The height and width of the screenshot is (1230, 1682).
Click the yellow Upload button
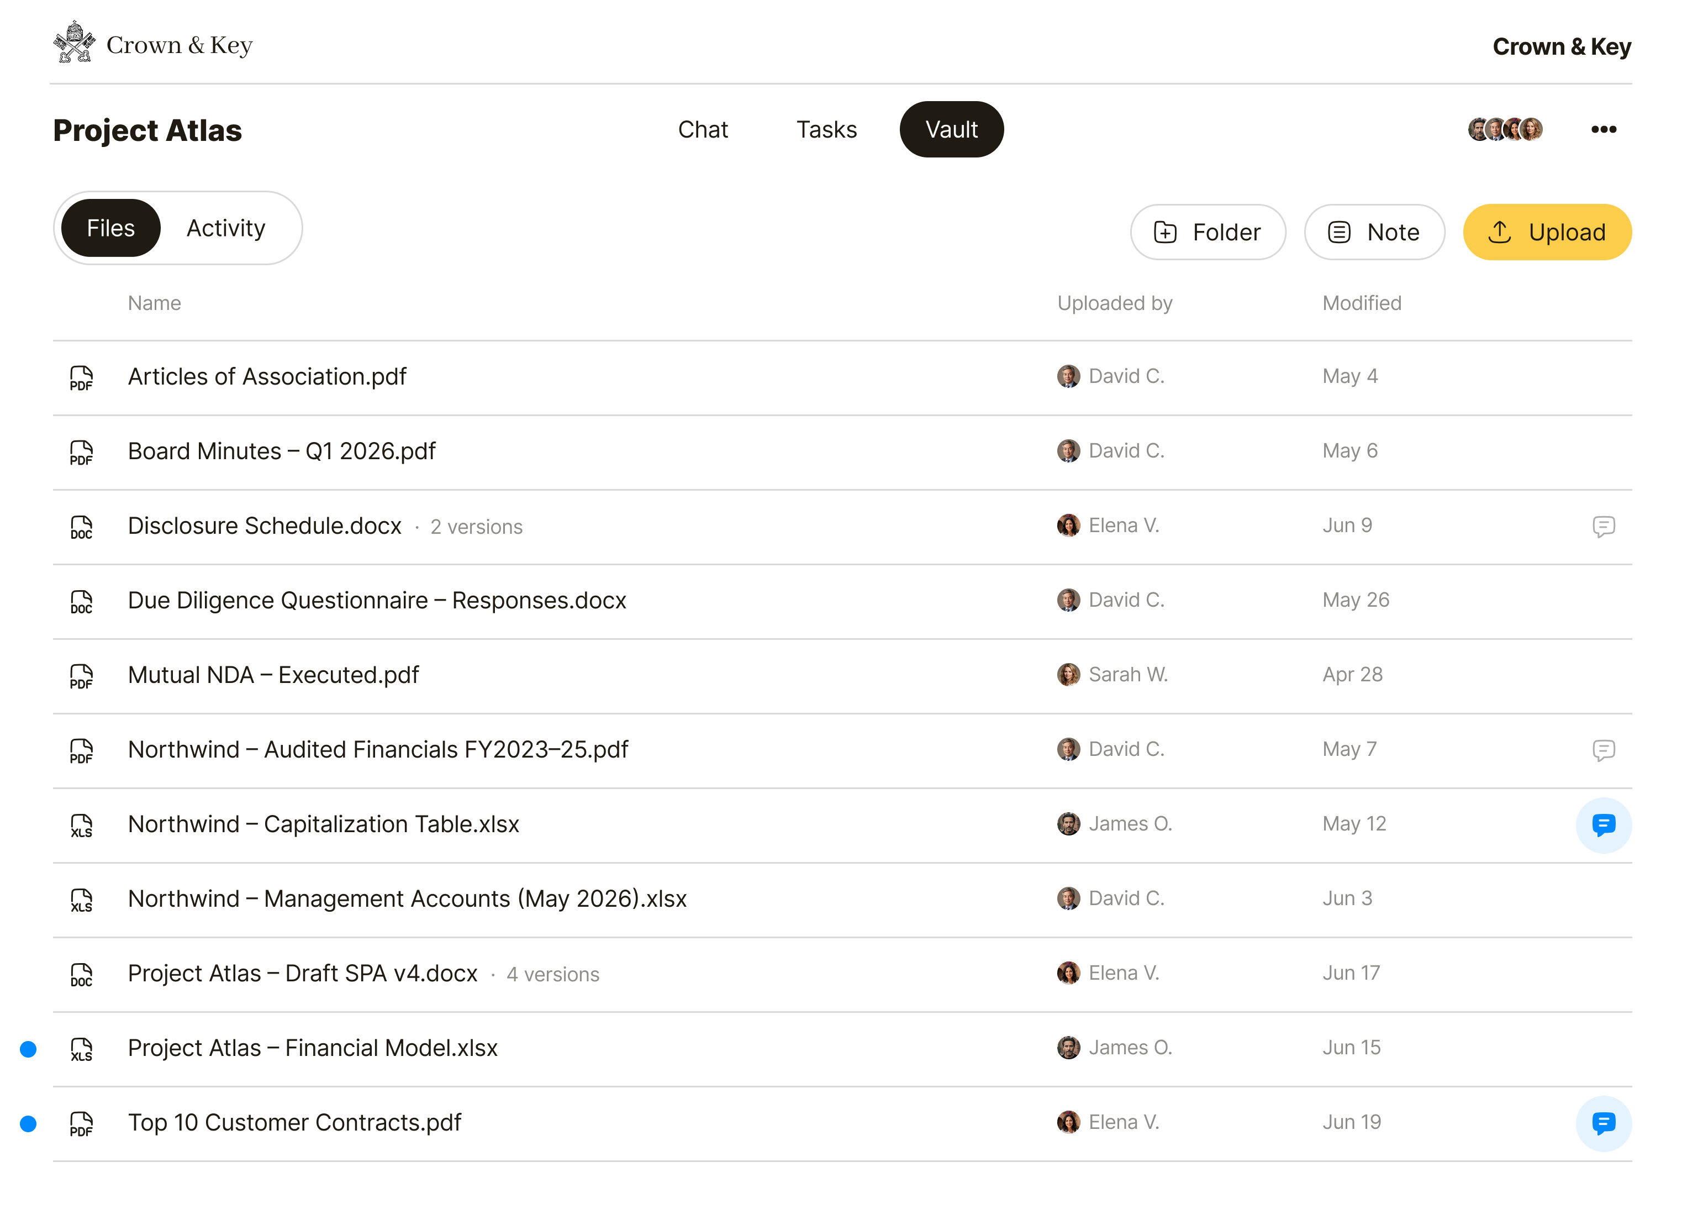(x=1547, y=232)
